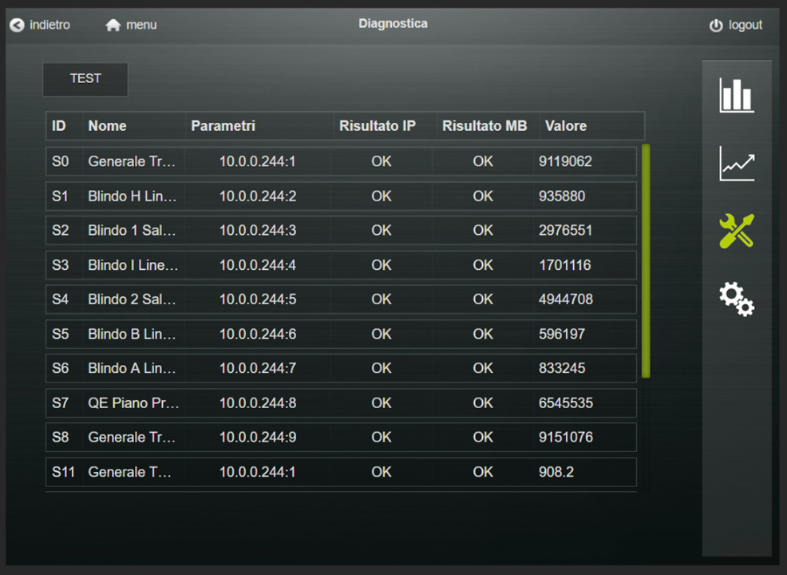Select row S11 with value 908.2
This screenshot has width=787, height=575.
341,472
